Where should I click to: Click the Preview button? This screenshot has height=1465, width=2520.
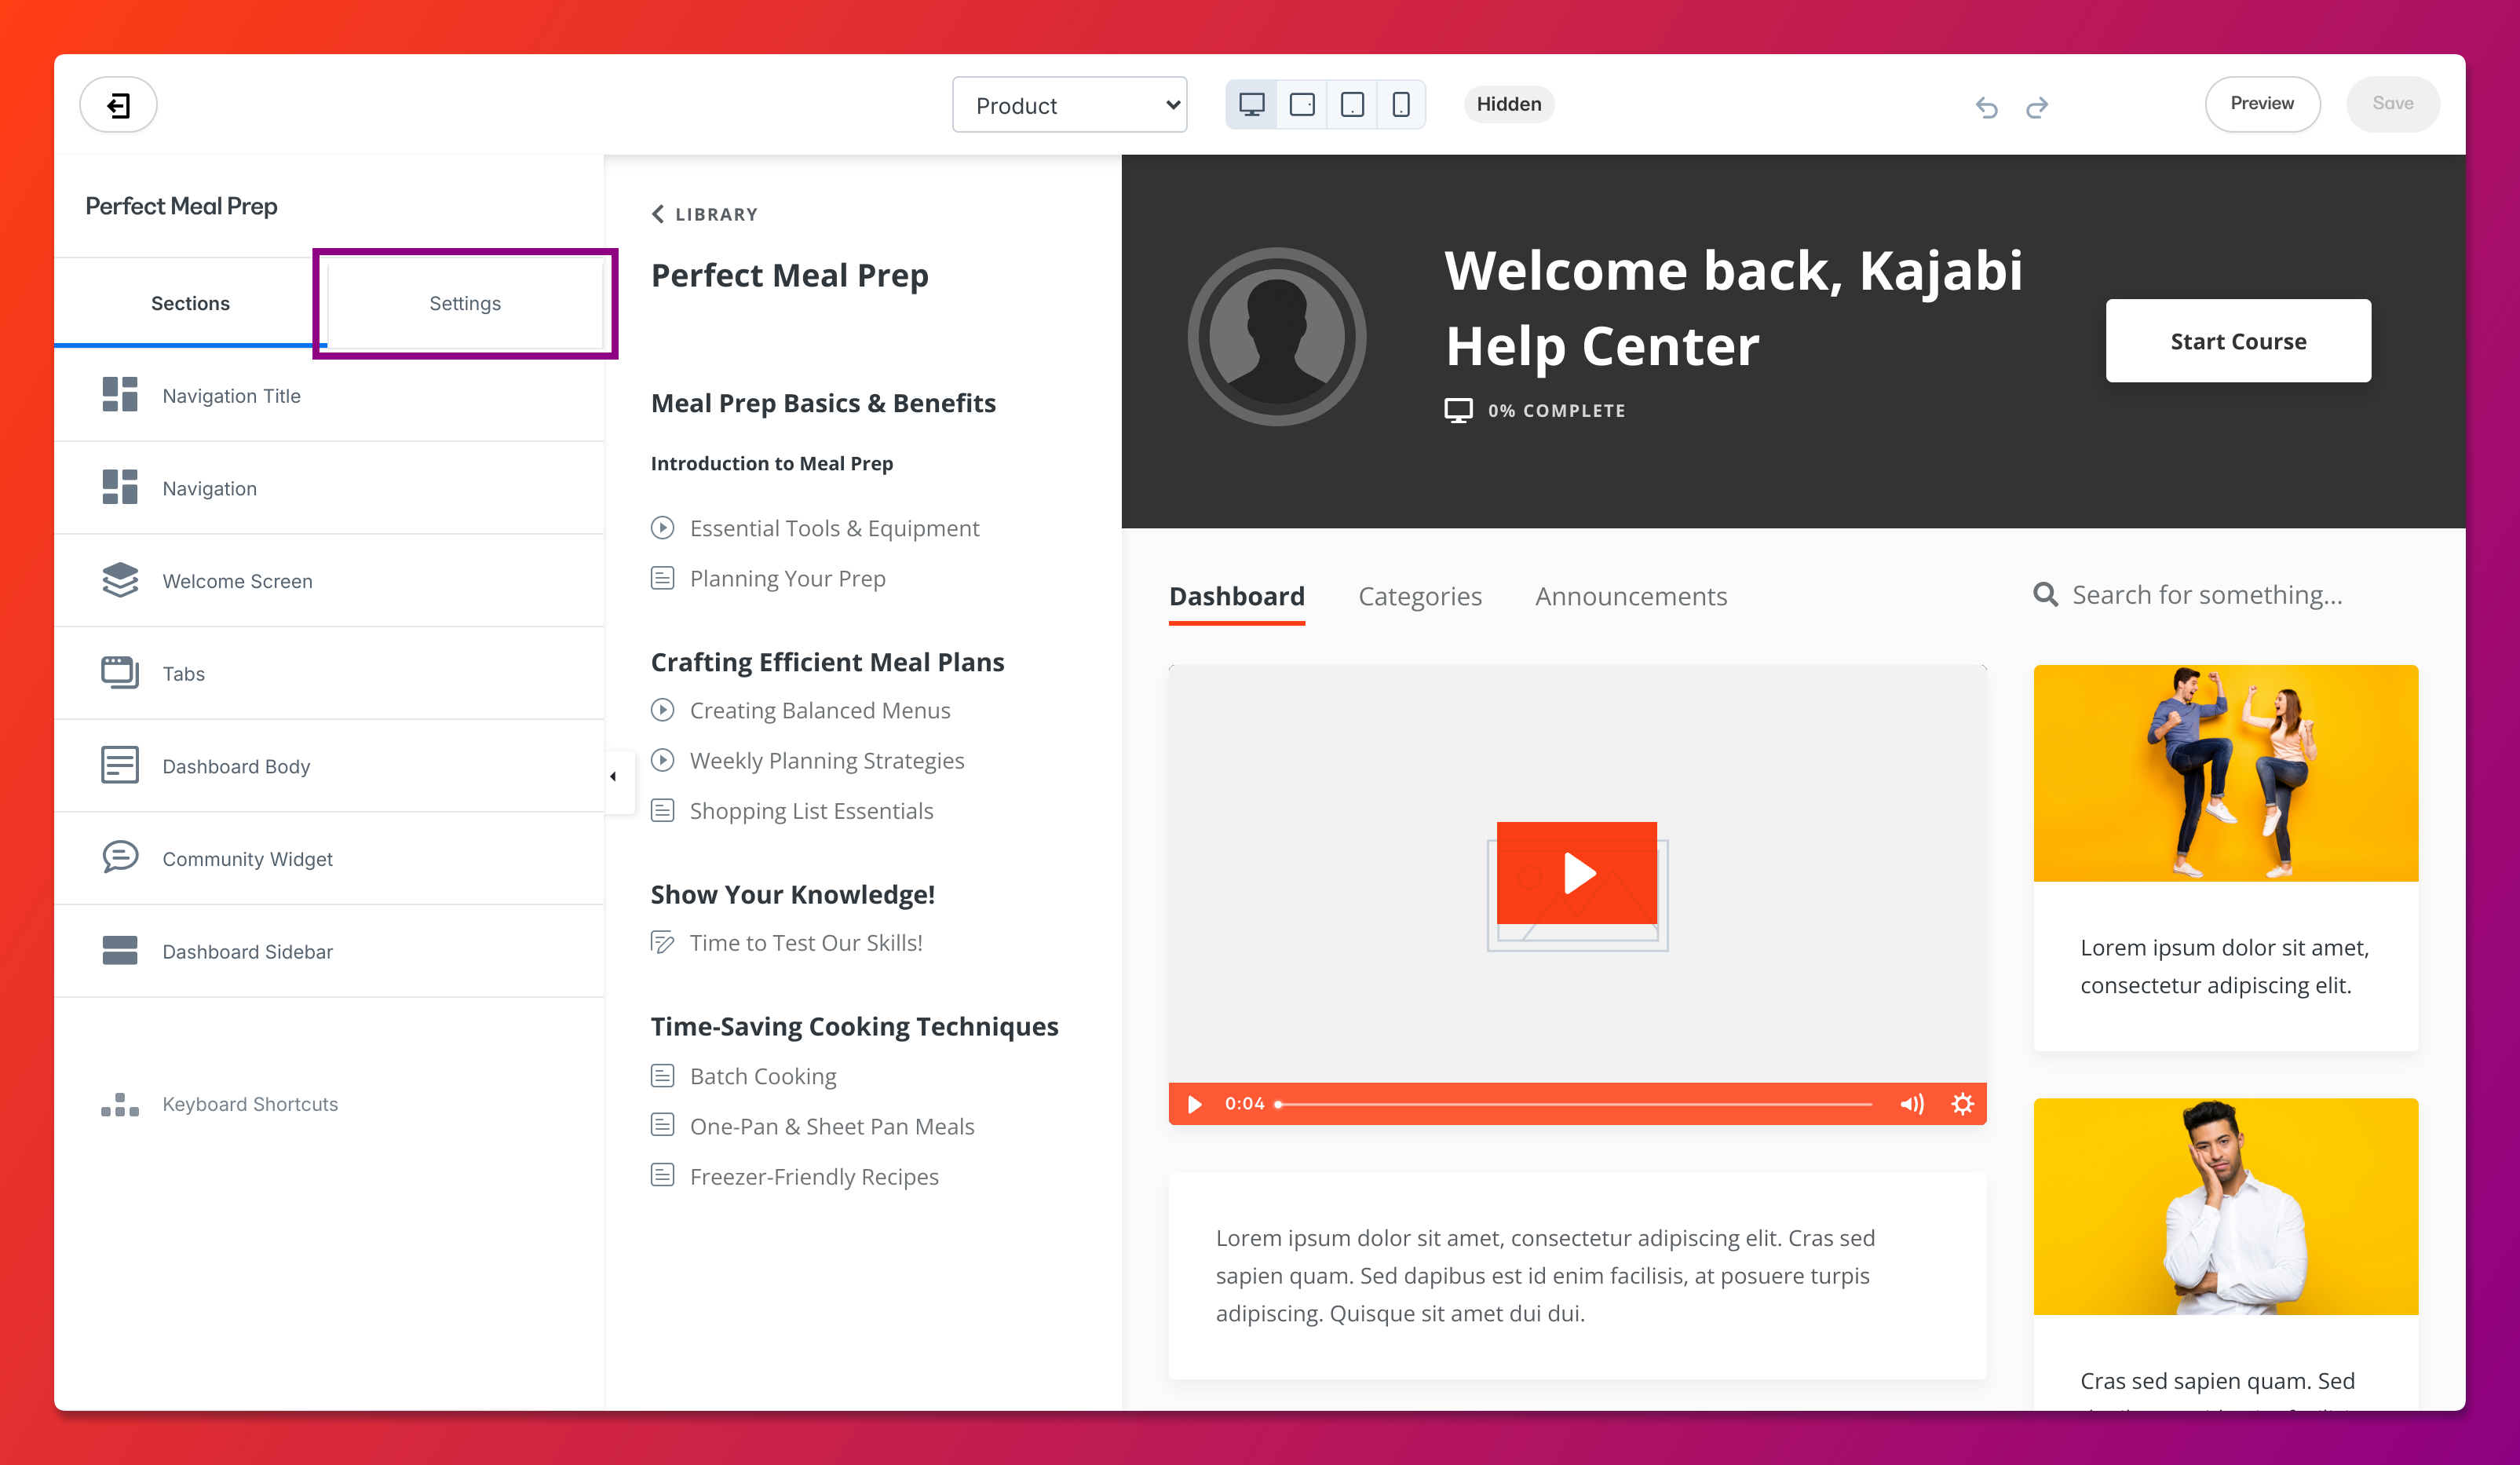coord(2262,104)
